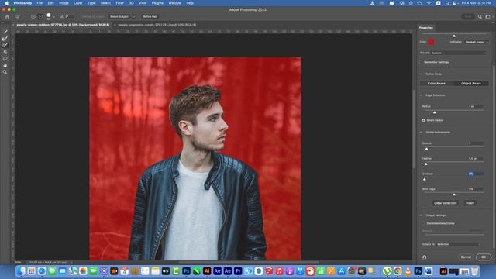This screenshot has height=279, width=496.
Task: Select the Refine Edge Brush tool
Action: pos(5,39)
